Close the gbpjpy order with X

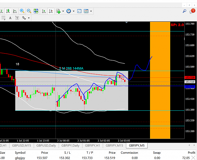pos(193,158)
